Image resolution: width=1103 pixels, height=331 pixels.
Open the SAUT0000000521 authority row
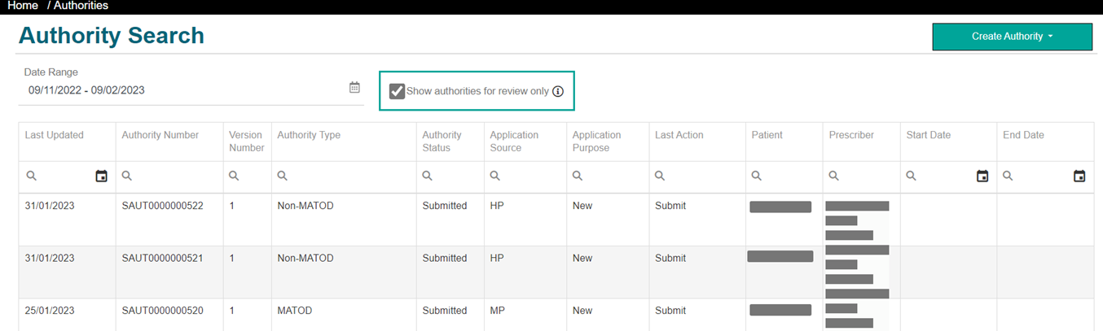click(162, 258)
